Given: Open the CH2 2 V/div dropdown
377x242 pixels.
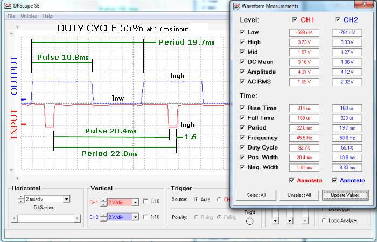Looking at the screenshot, I should pyautogui.click(x=136, y=217).
